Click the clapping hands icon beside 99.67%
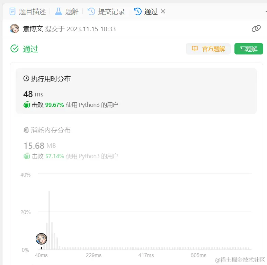The width and height of the screenshot is (267, 265). tap(27, 104)
